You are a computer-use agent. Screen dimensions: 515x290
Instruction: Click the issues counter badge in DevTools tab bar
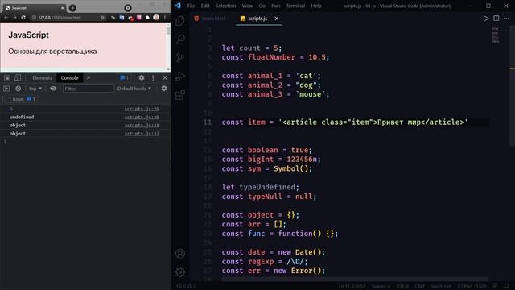124,77
